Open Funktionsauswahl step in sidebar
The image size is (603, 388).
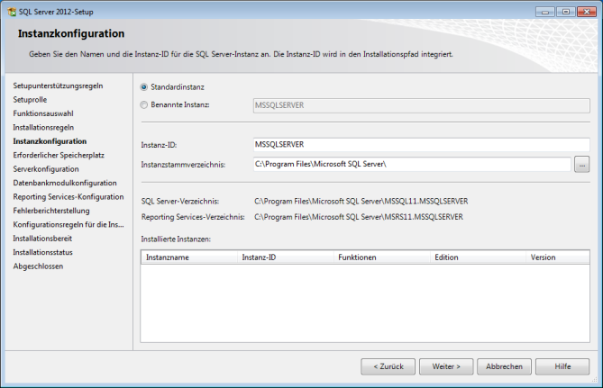[43, 113]
